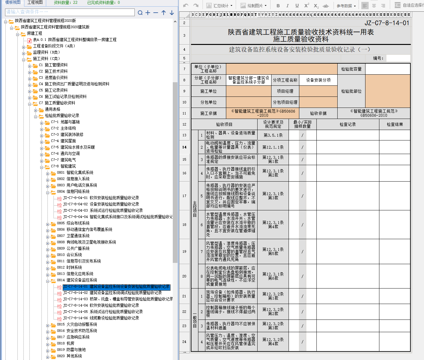Image resolution: width=424 pixels, height=360 pixels.
Task: Toggle bold formatting
Action: 278,5
